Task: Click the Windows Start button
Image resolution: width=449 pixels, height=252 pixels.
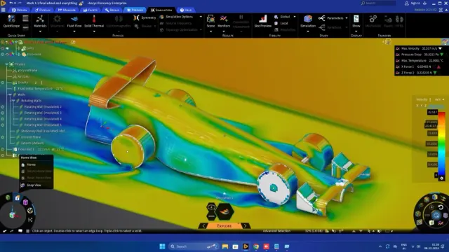Action: point(162,246)
